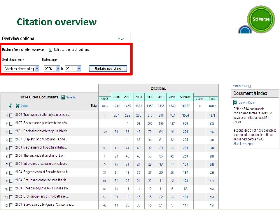The image size is (280, 210).
Task: Tick the Phosphatidylinositol-3 Kinase row checkbox
Action: click(x=11, y=189)
